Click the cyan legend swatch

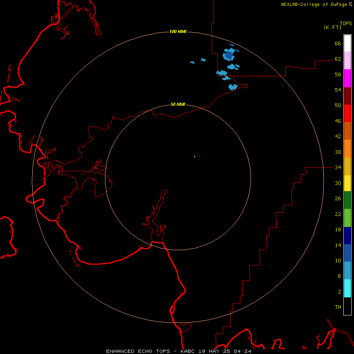pyautogui.click(x=347, y=288)
